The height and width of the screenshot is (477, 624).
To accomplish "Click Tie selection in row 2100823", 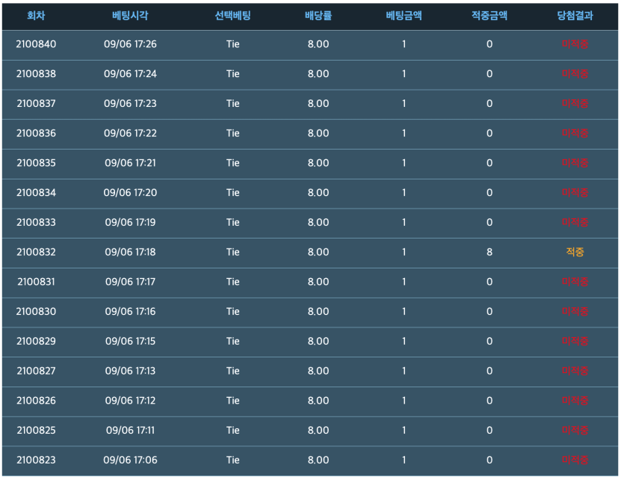I will [233, 461].
